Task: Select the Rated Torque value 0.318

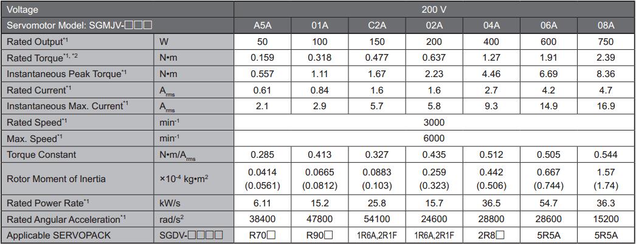Action: pyautogui.click(x=320, y=58)
